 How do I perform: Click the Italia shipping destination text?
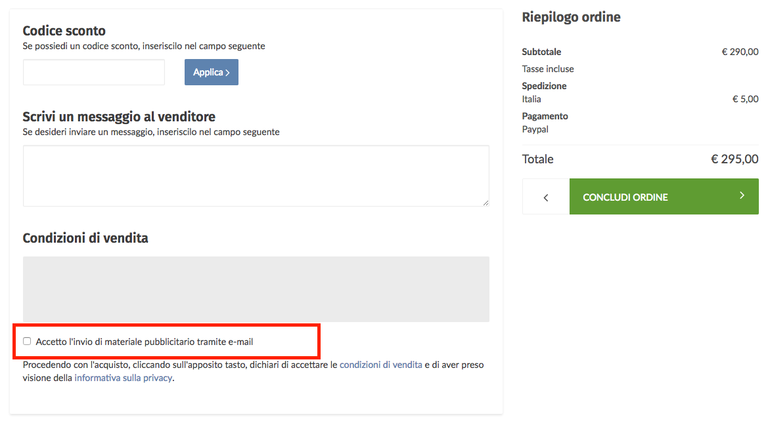[532, 99]
